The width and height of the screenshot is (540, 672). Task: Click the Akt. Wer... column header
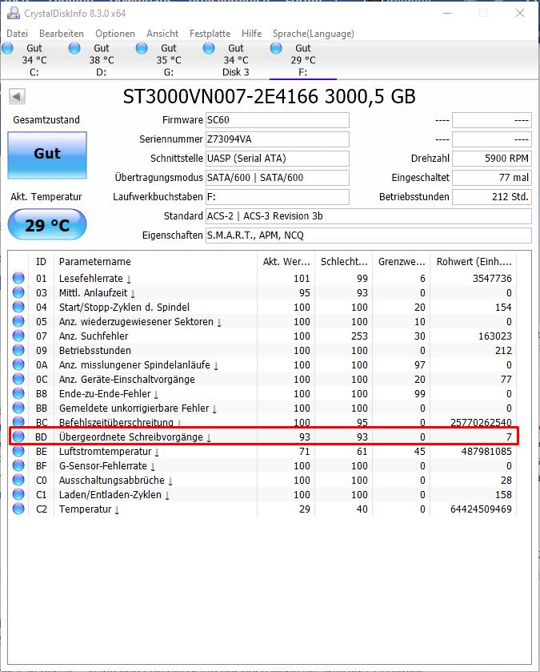(x=286, y=261)
